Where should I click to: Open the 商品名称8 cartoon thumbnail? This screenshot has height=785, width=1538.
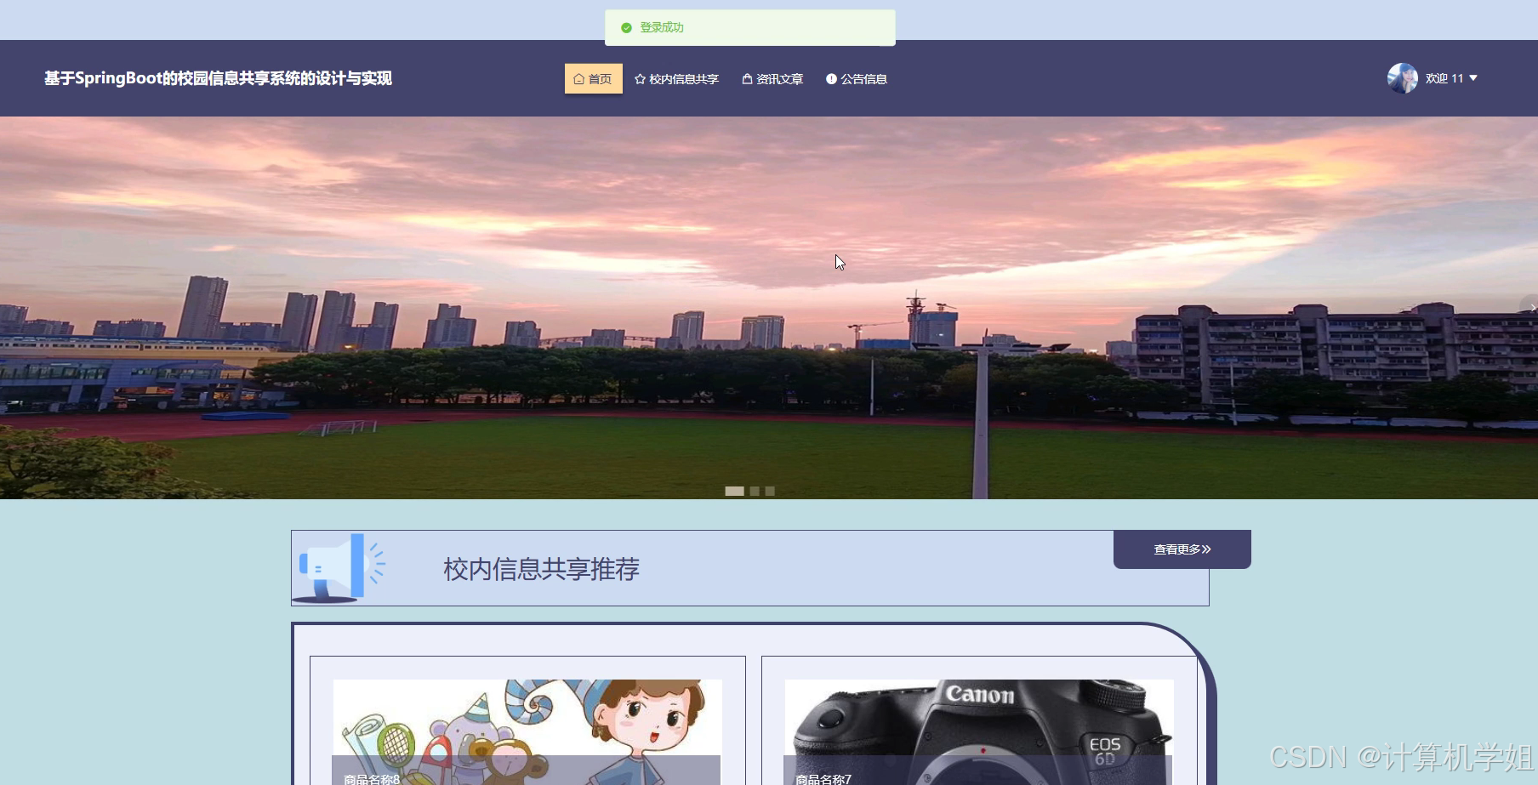point(527,732)
